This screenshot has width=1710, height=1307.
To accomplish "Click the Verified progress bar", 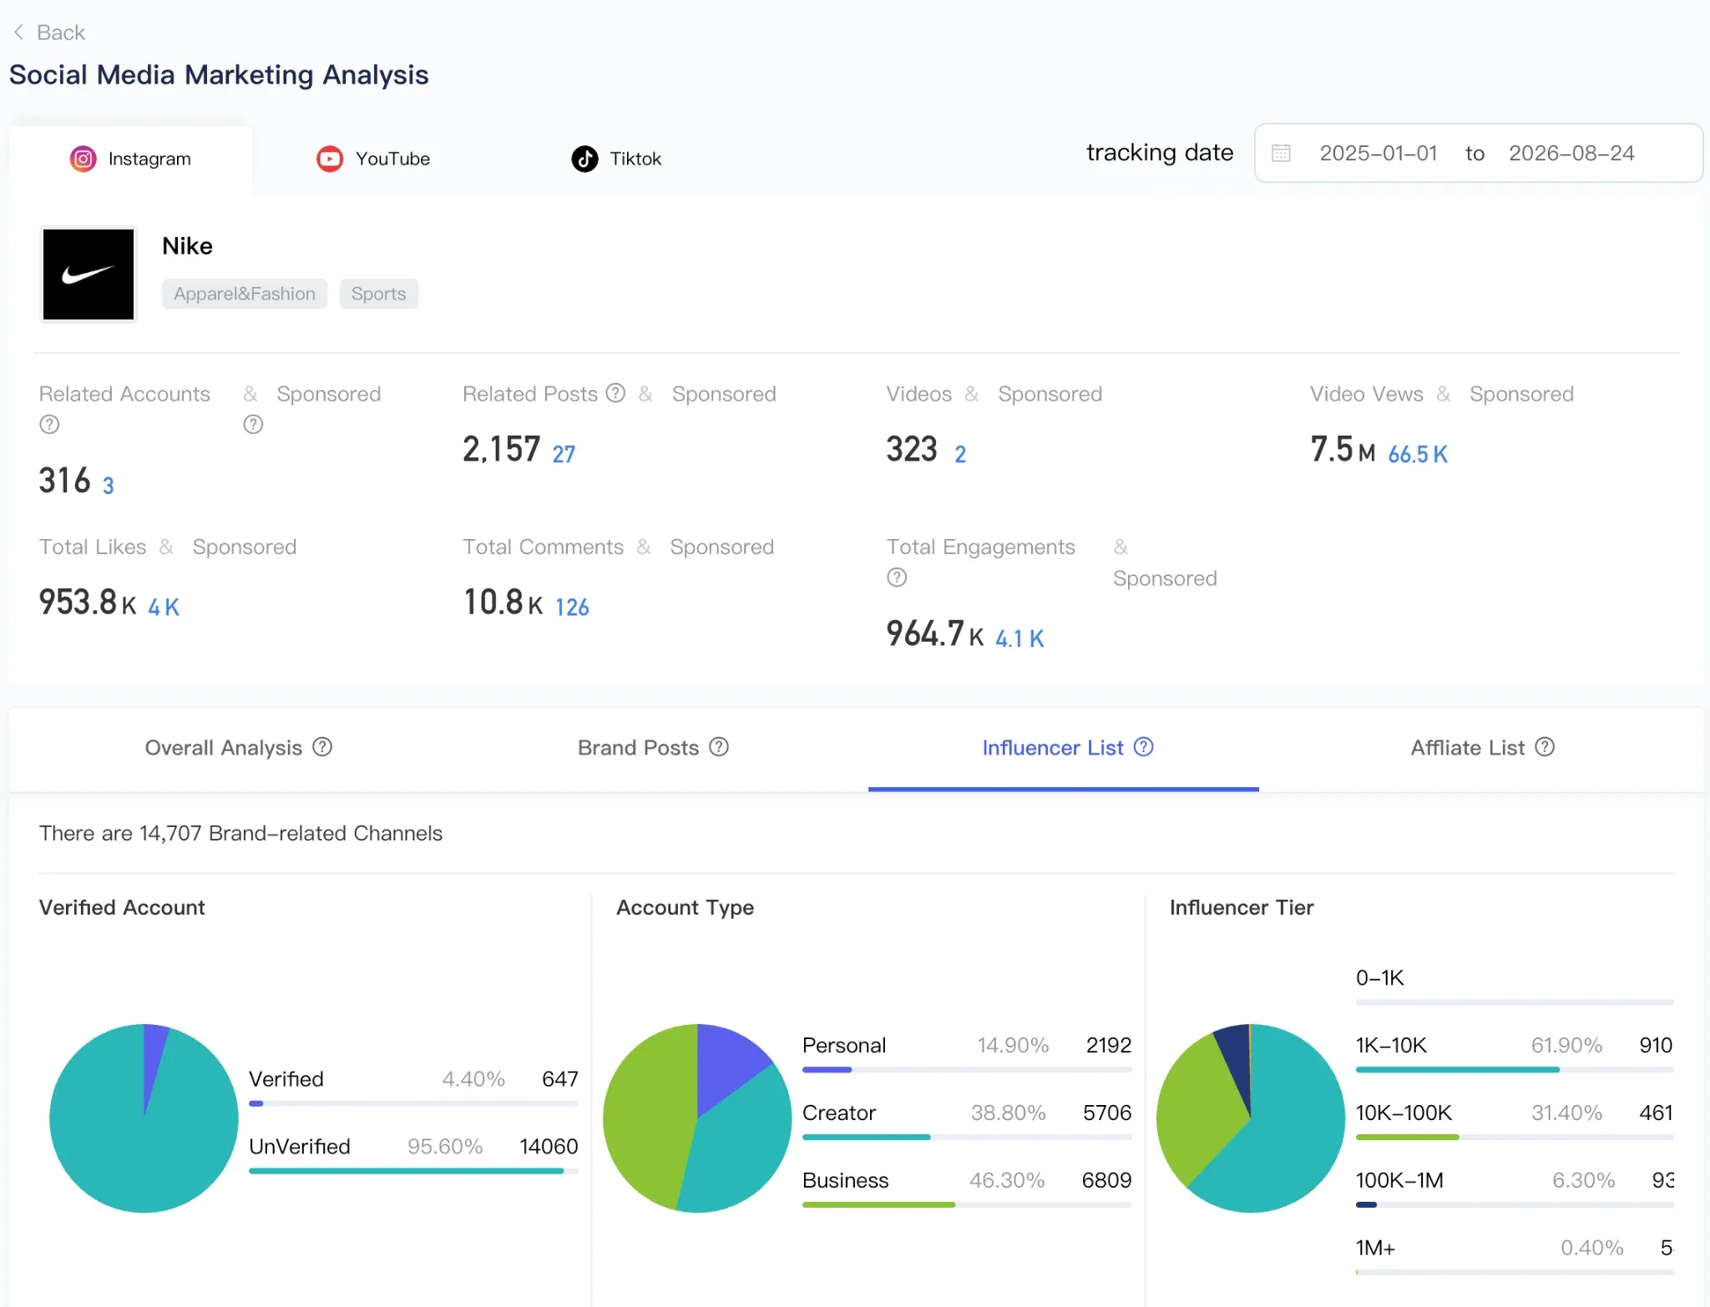I will point(413,1103).
